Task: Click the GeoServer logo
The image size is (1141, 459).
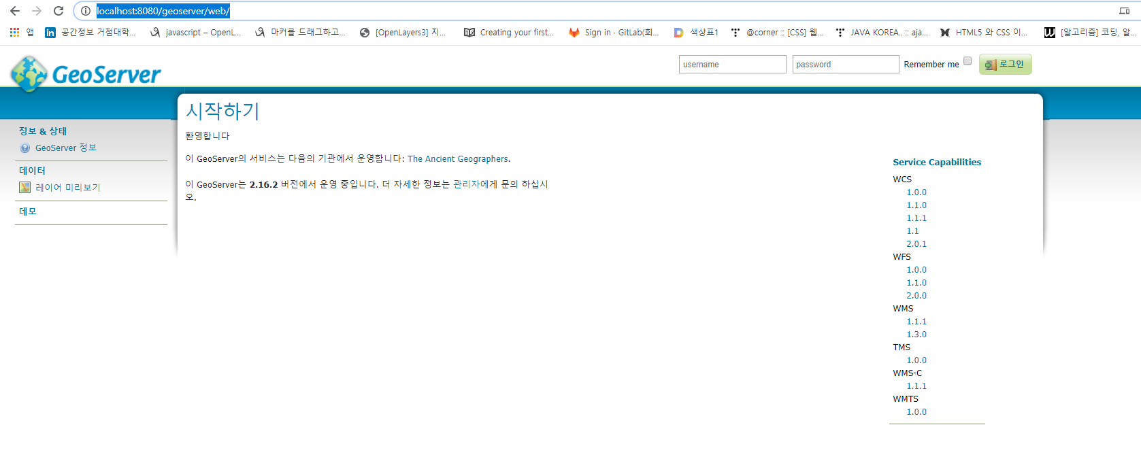Action: pyautogui.click(x=86, y=73)
